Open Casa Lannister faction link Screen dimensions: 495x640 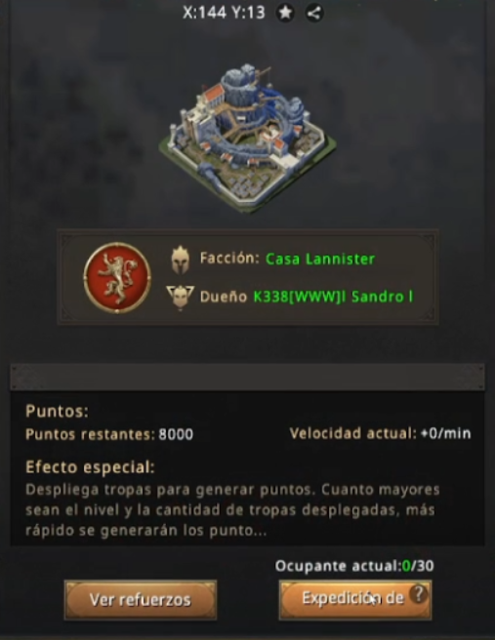pos(320,259)
